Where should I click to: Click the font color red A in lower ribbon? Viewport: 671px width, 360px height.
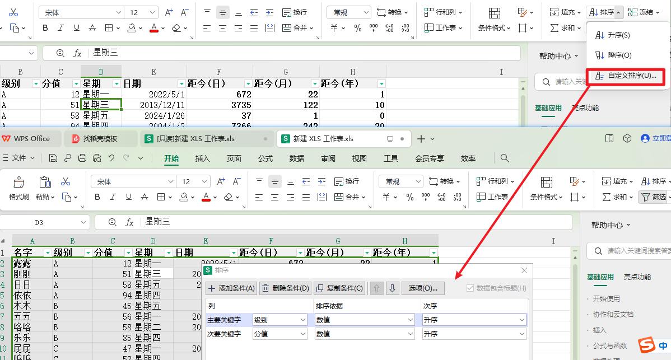click(206, 197)
